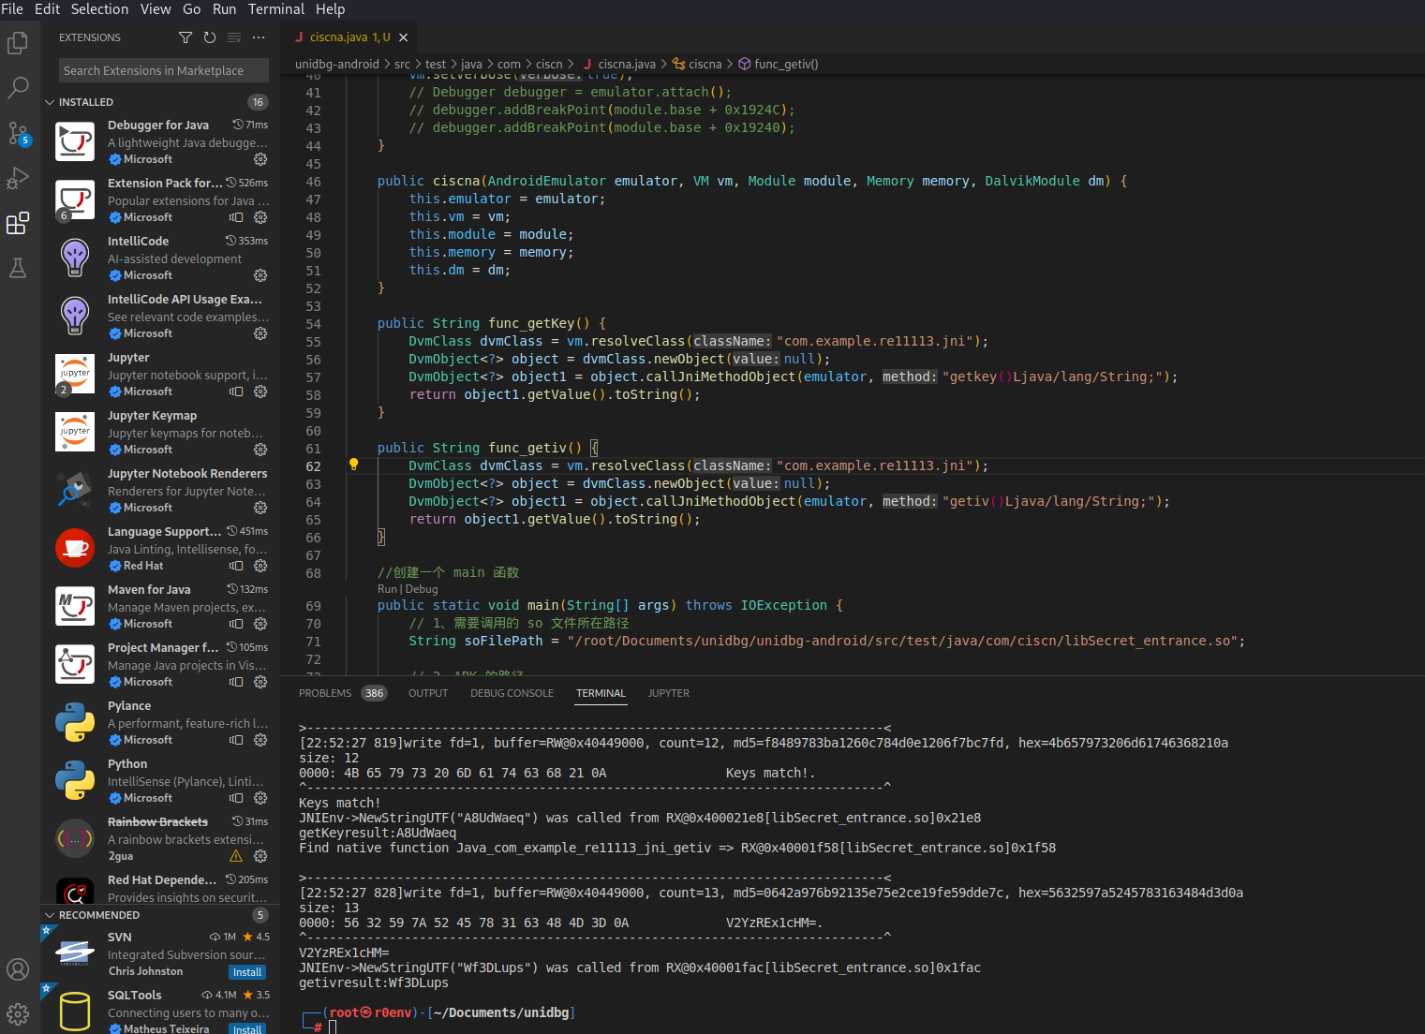This screenshot has width=1425, height=1034.
Task: Open Extensions view more actions ellipsis
Action: 259,37
